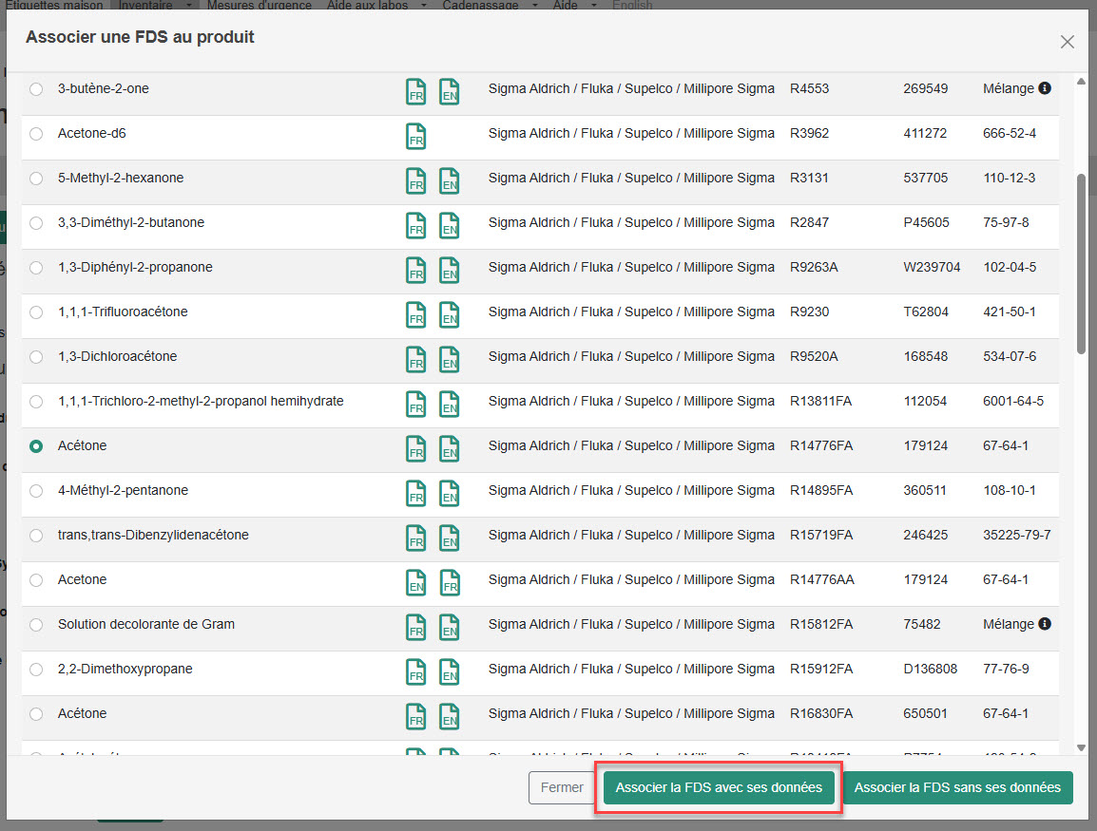Image resolution: width=1097 pixels, height=831 pixels.
Task: Expand the Aide dropdown in top bar
Action: (566, 5)
